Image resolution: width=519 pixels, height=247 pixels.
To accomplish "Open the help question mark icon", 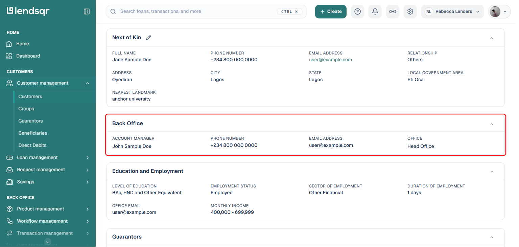I will pos(357,12).
